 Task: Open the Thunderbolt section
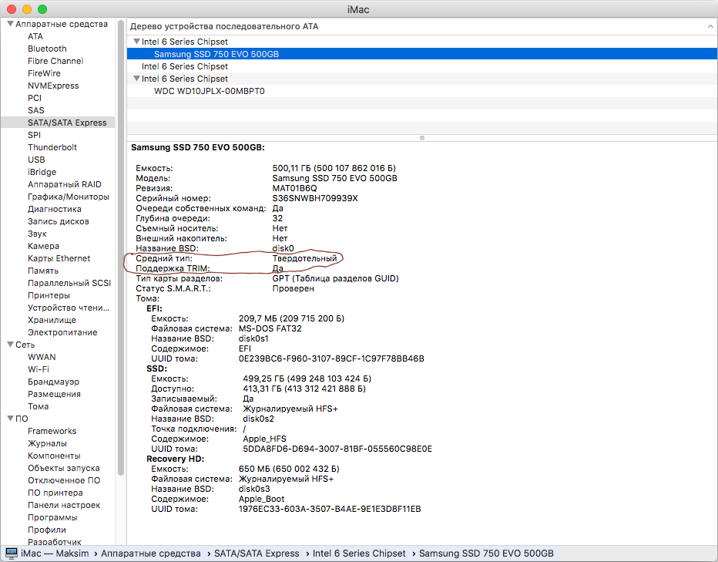point(52,147)
